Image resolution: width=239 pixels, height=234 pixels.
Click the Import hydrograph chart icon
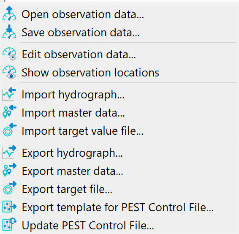click(x=9, y=94)
